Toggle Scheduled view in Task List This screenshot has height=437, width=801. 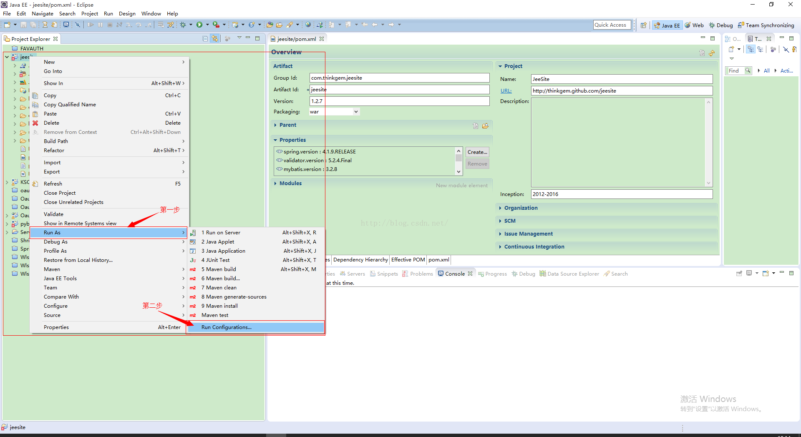click(760, 49)
